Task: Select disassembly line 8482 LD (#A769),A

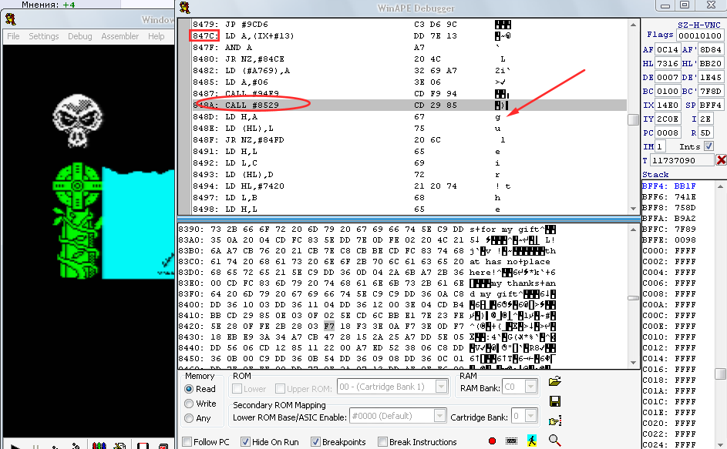Action: pyautogui.click(x=409, y=70)
